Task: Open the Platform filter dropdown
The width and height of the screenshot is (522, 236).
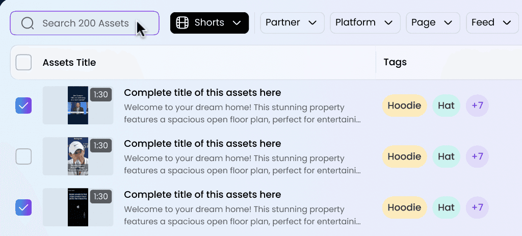Action: click(365, 22)
